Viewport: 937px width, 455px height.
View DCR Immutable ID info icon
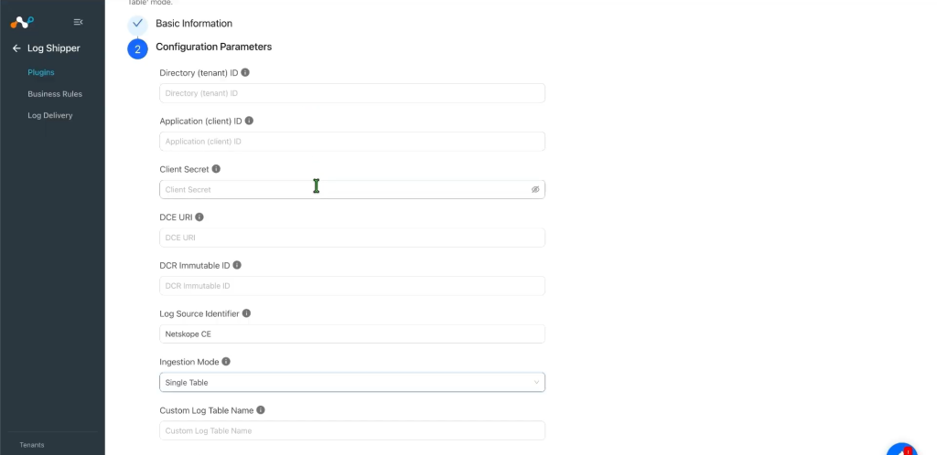[237, 265]
